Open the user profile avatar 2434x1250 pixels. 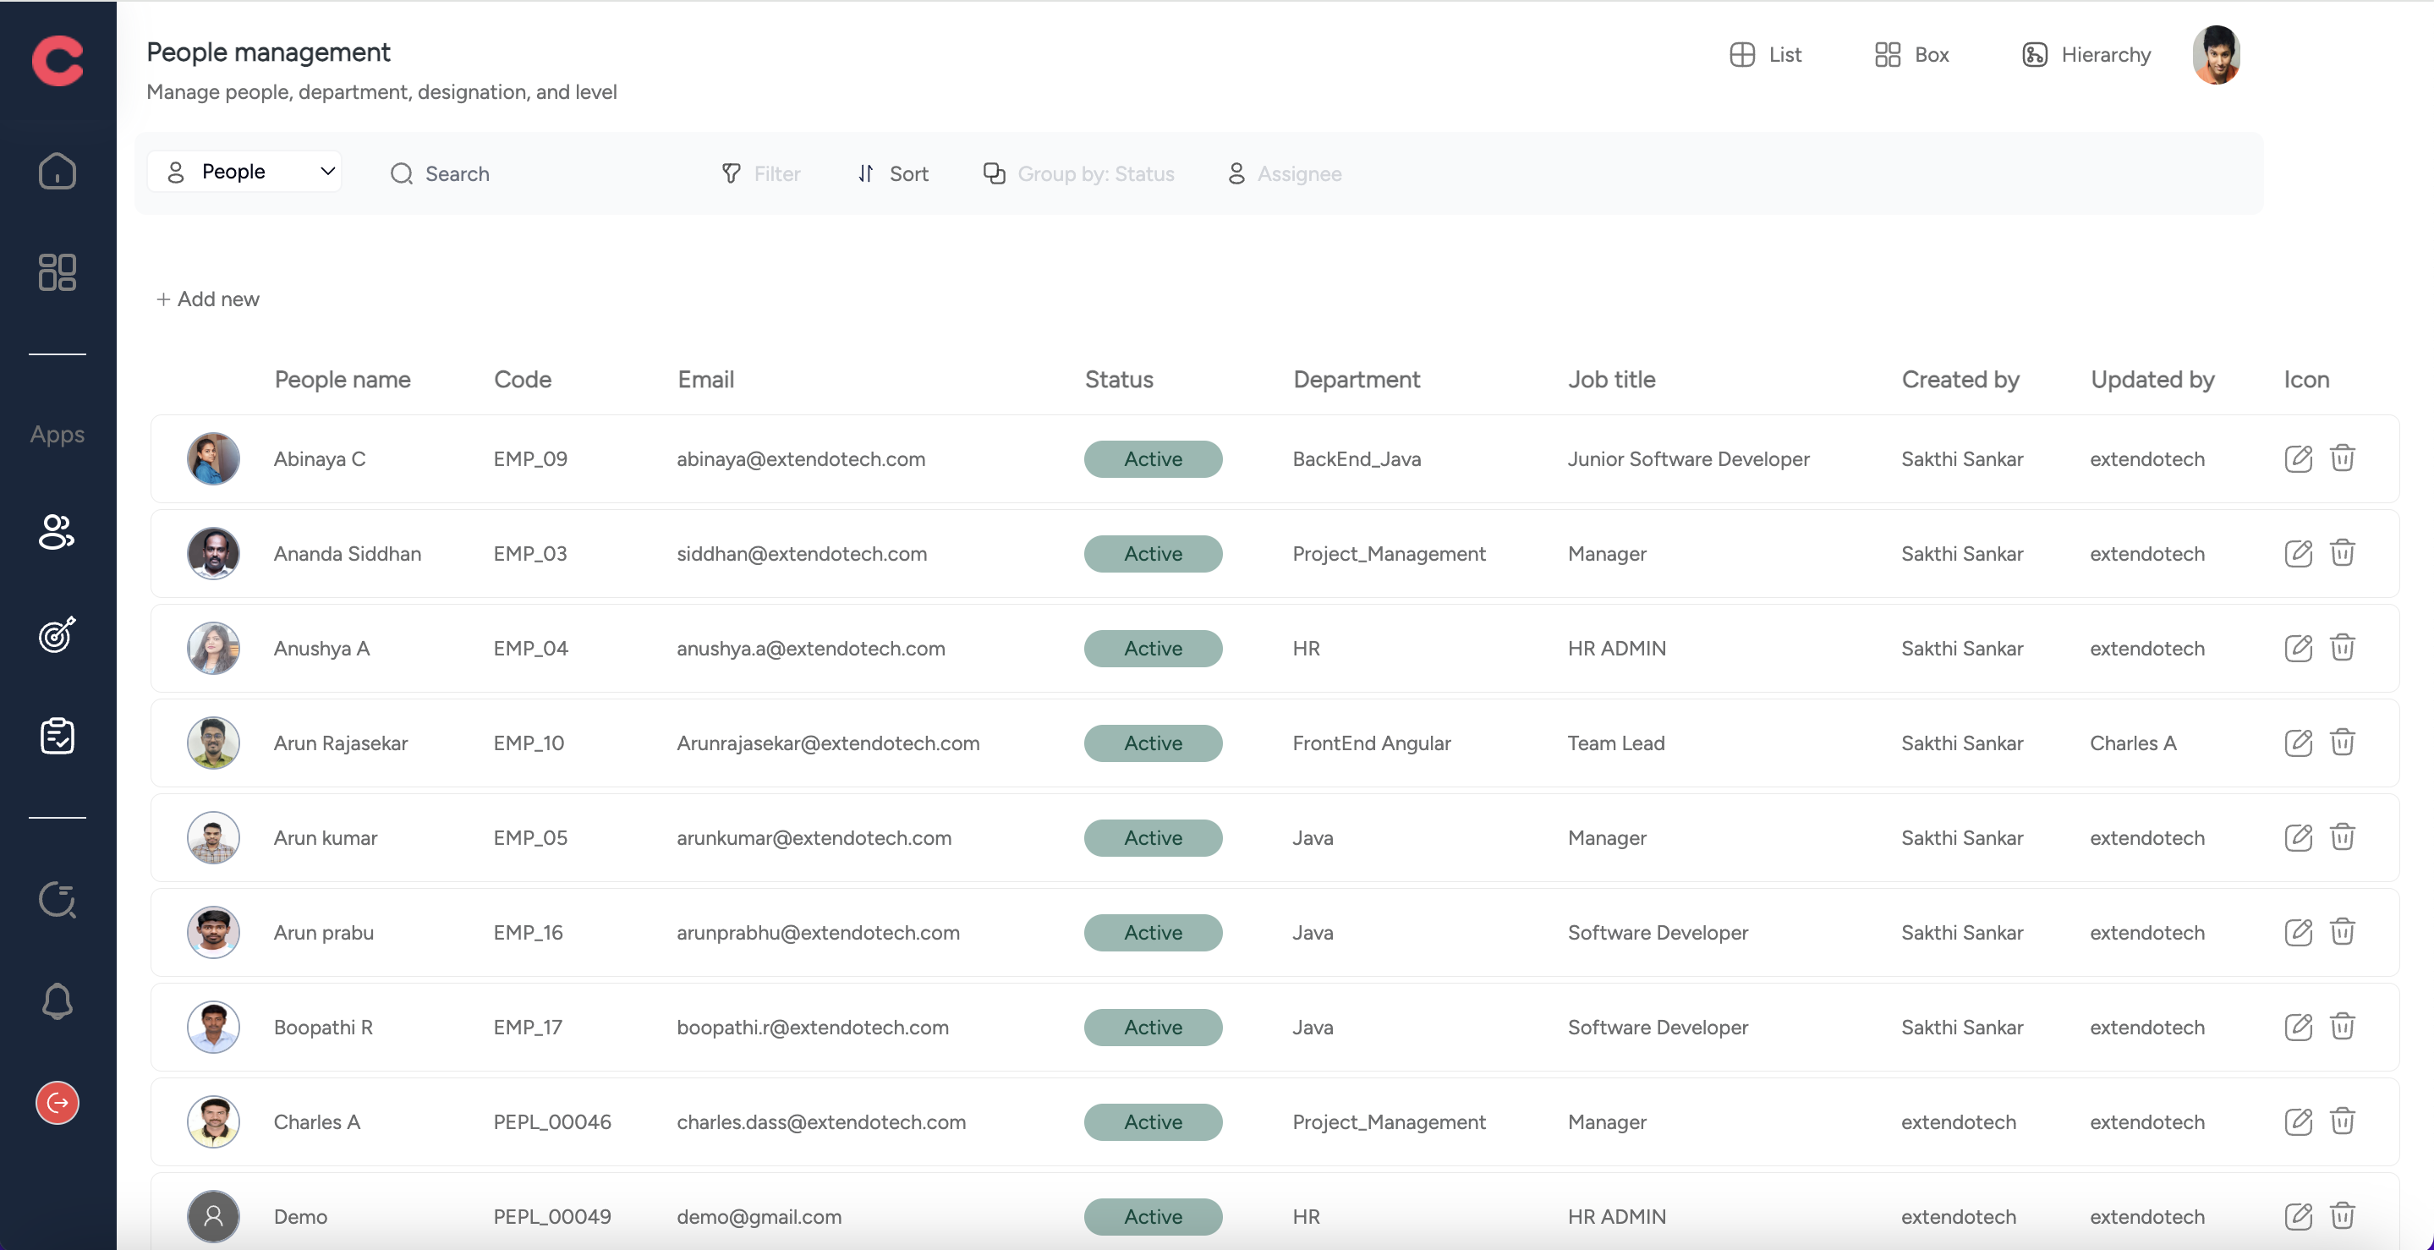[x=2216, y=55]
